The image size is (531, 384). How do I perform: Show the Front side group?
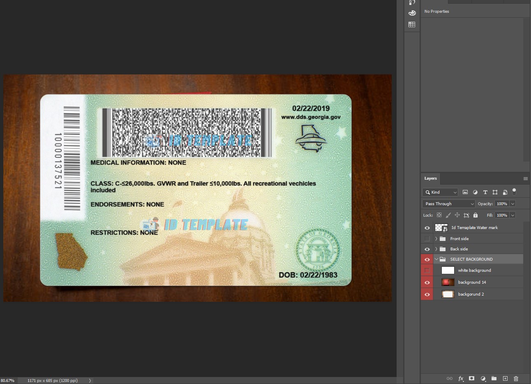tap(427, 238)
